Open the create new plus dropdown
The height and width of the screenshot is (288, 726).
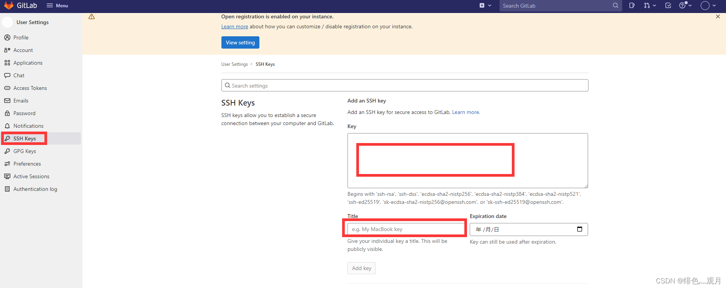tap(485, 5)
